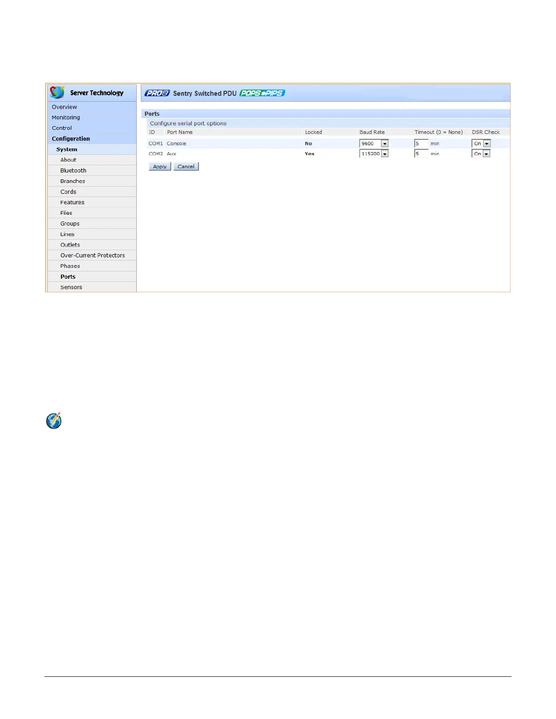Click the DSR Check column header
The height and width of the screenshot is (719, 556).
tap(486, 132)
